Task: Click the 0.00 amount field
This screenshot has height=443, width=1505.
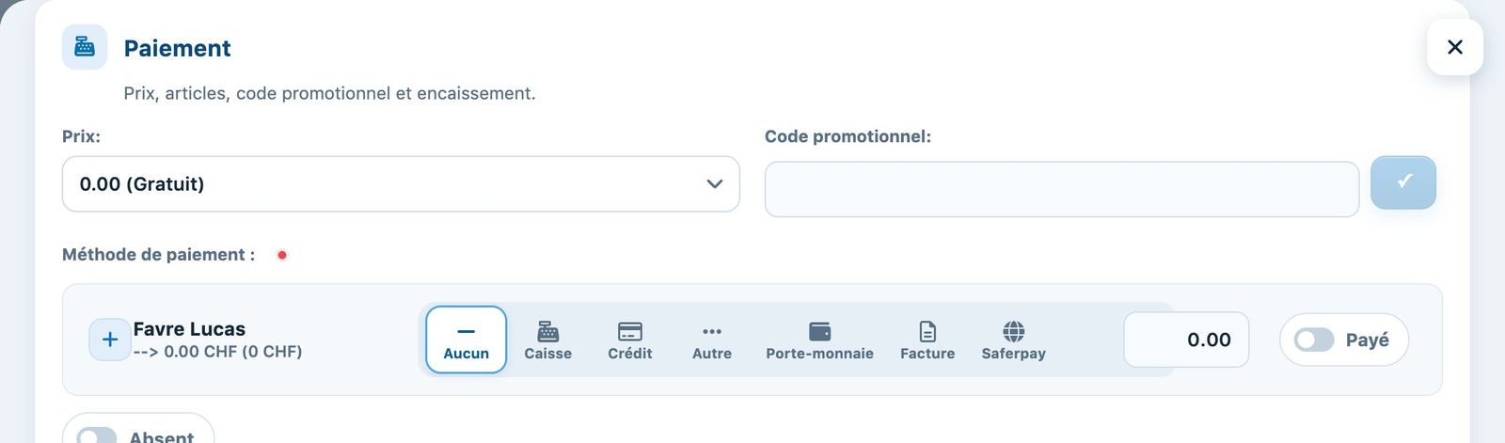Action: pos(1186,340)
